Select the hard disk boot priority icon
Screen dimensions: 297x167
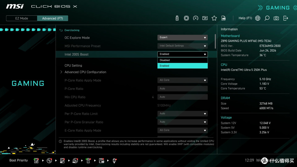pos(36,161)
